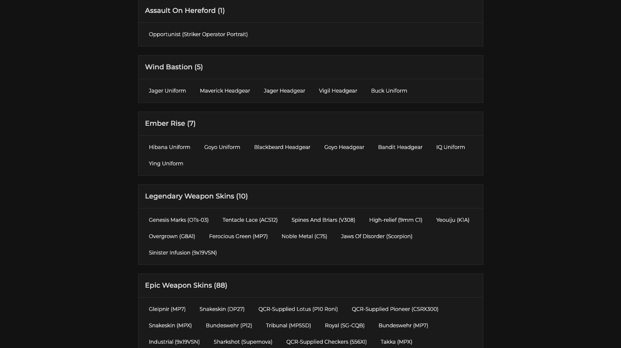Image resolution: width=621 pixels, height=348 pixels.
Task: Collapse the Wind Bastion section header
Action: (174, 67)
